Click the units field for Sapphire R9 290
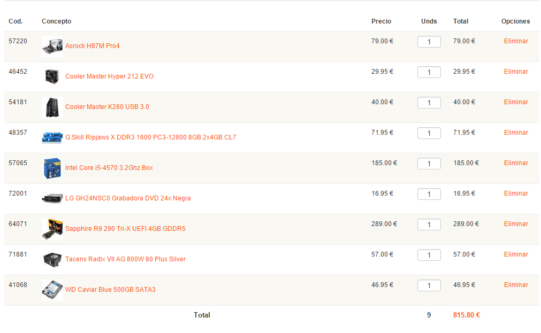541x333 pixels. (x=429, y=224)
